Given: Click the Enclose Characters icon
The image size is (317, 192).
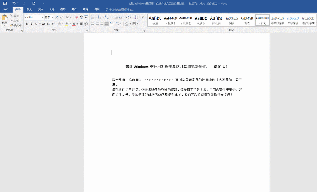Looking at the screenshot, I should (x=86, y=24).
